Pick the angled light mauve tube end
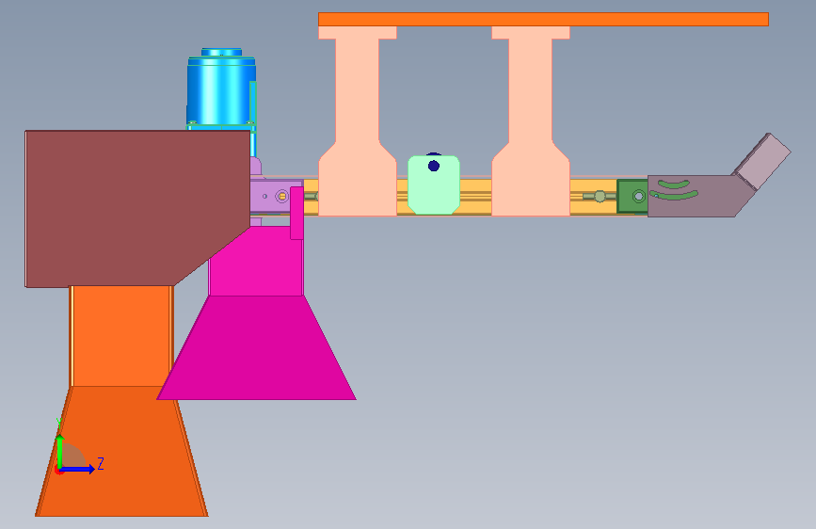 [x=764, y=160]
